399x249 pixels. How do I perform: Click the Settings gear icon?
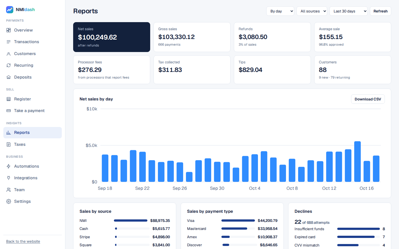[x=9, y=201]
